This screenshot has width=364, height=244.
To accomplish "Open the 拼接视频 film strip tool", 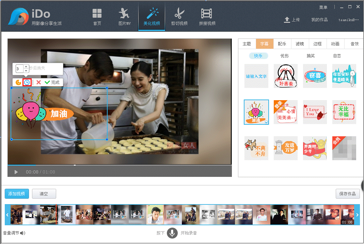I will click(207, 17).
